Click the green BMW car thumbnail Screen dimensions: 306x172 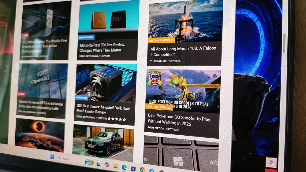pos(103,143)
